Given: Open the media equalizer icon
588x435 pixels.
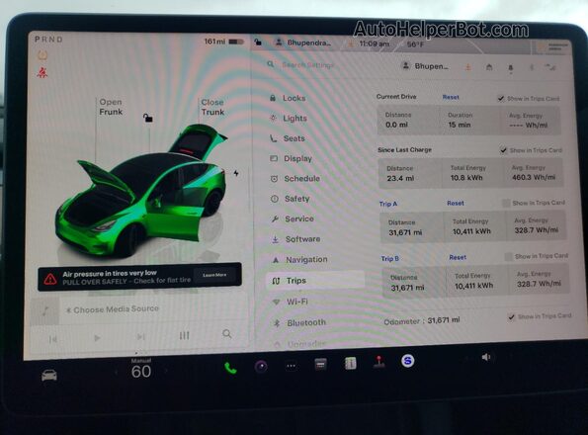Looking at the screenshot, I should [184, 335].
